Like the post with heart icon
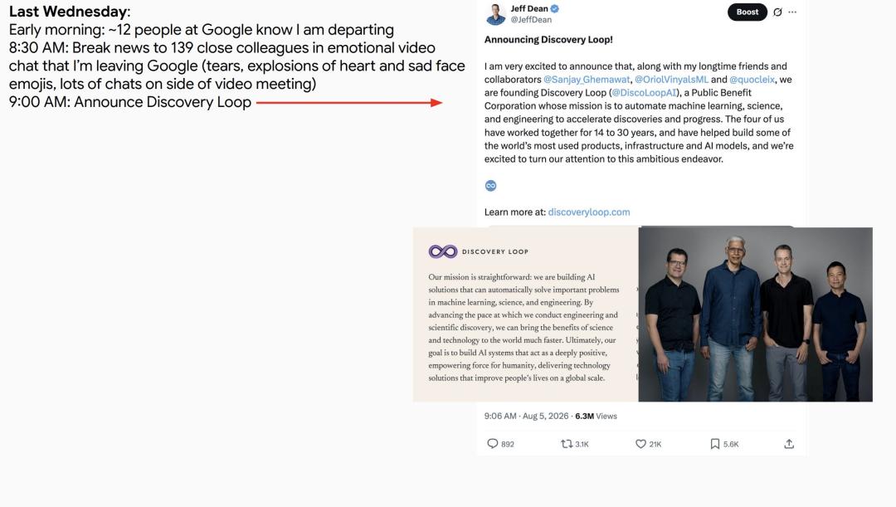 (x=640, y=444)
